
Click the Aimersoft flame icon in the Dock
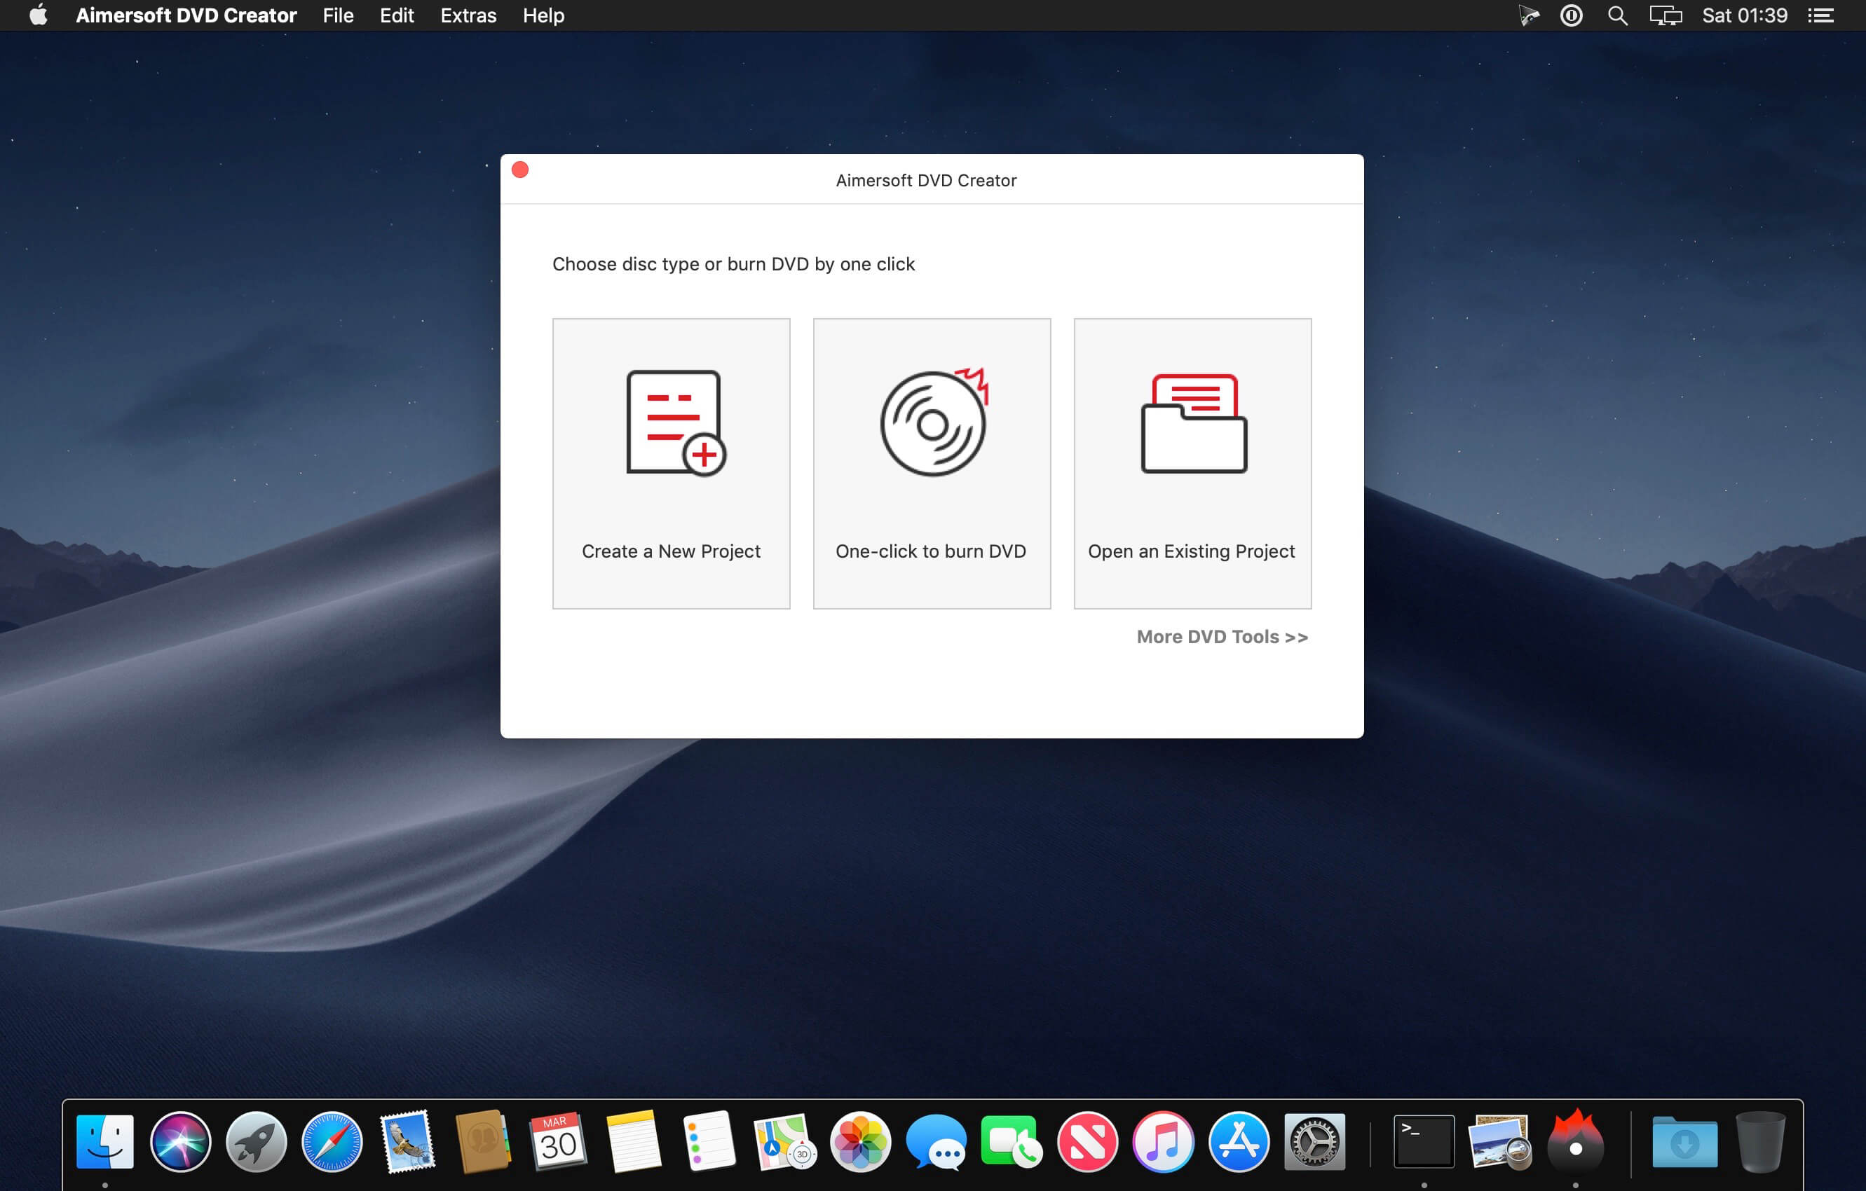point(1574,1141)
